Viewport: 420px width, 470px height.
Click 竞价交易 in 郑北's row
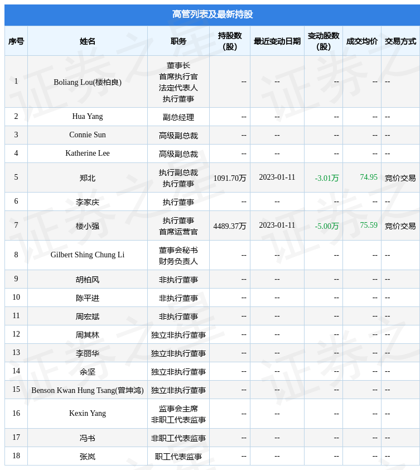pos(400,178)
